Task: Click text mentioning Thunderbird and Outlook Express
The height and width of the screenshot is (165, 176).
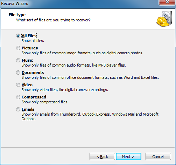Action: click(x=90, y=116)
